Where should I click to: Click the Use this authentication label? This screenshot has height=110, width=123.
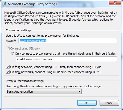[54, 86]
